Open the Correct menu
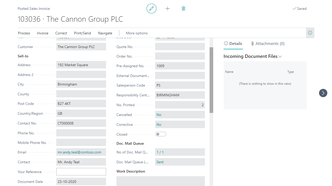 pos(61,33)
